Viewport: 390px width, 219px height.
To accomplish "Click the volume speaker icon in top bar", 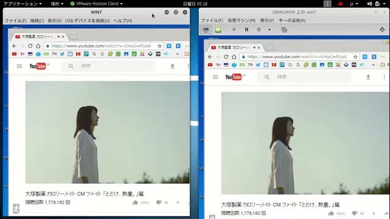I will coord(370,4).
